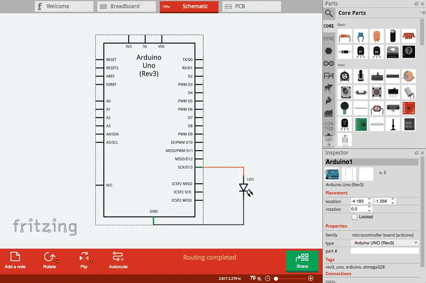The width and height of the screenshot is (426, 283).
Task: Decrease location Y with the down stepper
Action: click(x=393, y=203)
